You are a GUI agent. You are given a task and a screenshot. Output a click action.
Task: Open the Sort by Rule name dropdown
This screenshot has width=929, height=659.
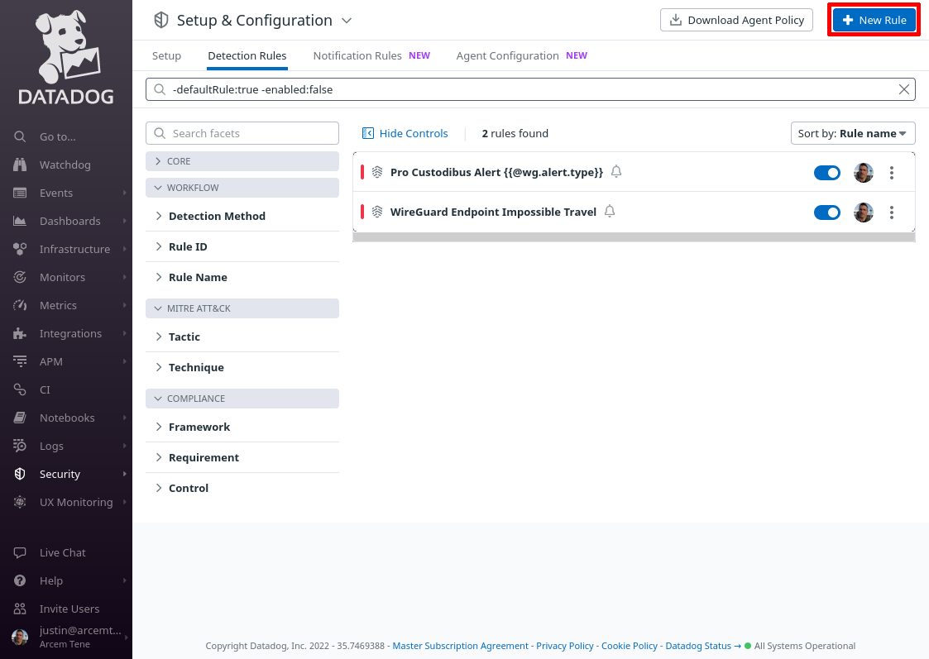[853, 133]
